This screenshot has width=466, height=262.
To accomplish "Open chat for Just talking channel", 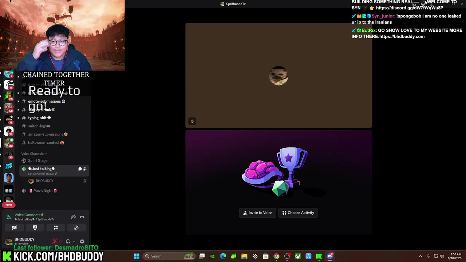I will pos(80,169).
